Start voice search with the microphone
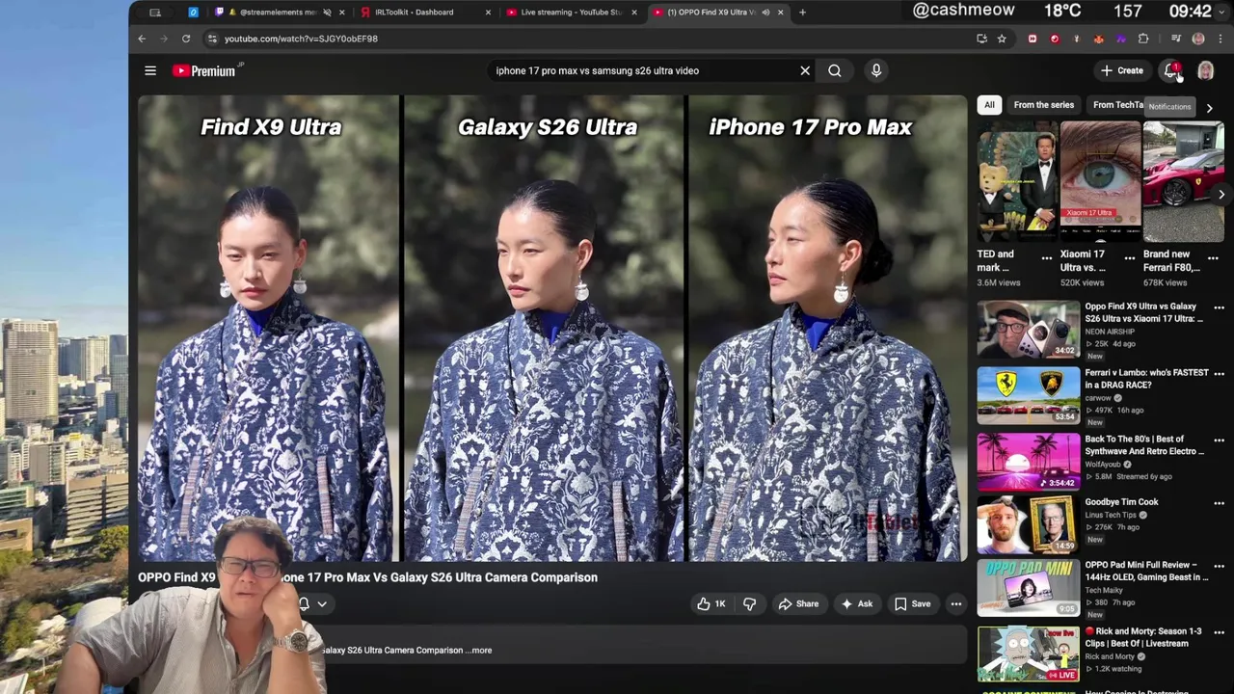Image resolution: width=1234 pixels, height=694 pixels. coord(876,70)
